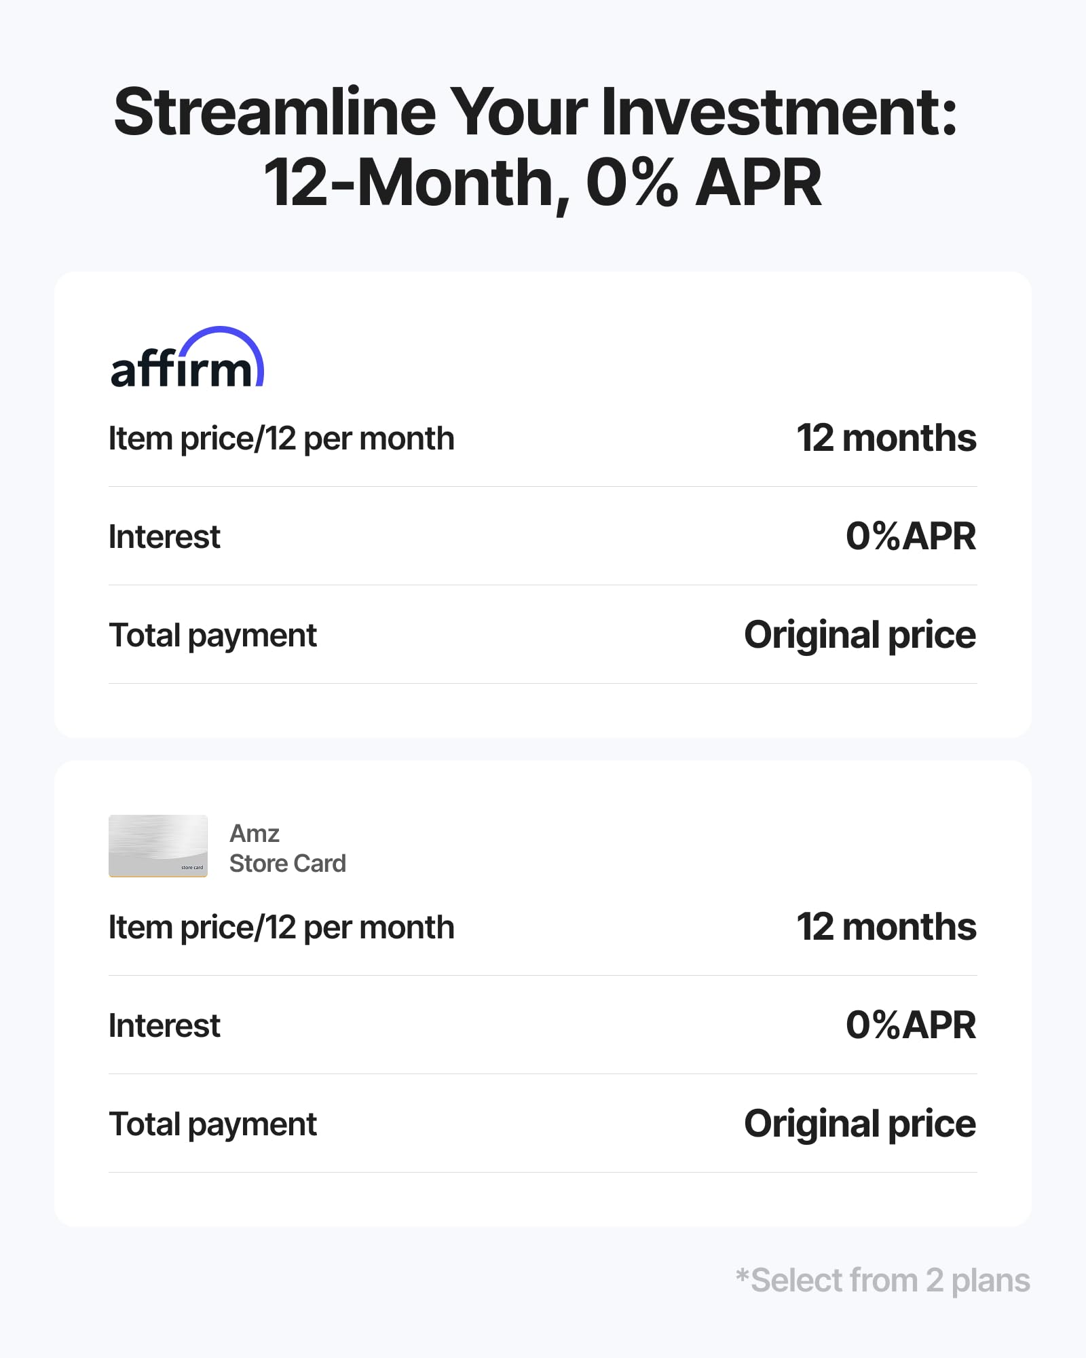
Task: Select the Amz Store Card label
Action: coord(288,848)
